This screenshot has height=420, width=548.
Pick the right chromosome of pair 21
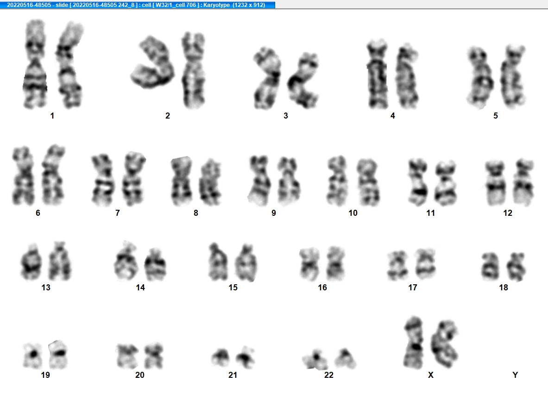(x=246, y=357)
